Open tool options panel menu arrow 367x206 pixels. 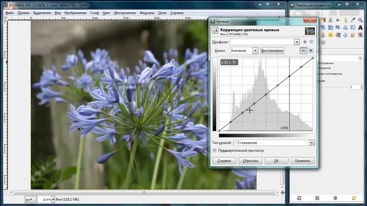coord(360,58)
